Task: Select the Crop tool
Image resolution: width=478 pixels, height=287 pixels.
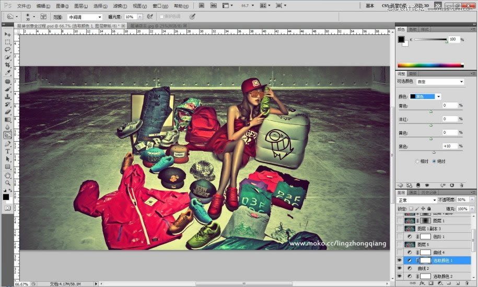Action: (x=8, y=65)
